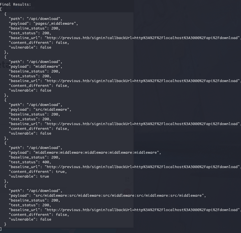The image size is (241, 233).
Task: Click the "path" line of the first result
Action: point(35,19)
